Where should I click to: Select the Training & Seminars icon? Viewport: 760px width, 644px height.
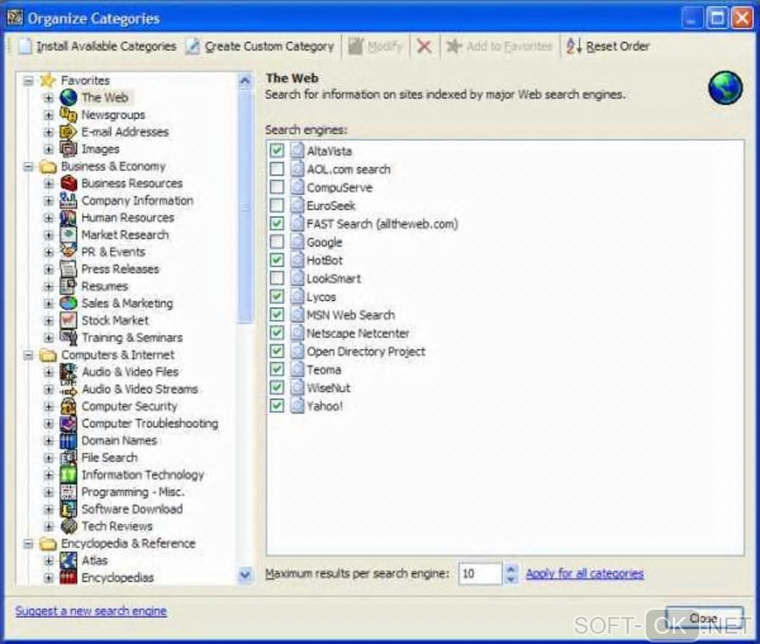(69, 337)
